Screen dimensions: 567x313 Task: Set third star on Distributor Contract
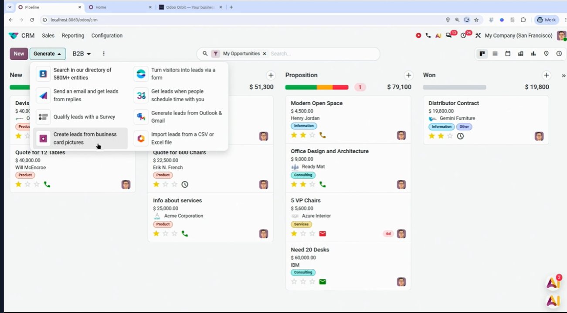(x=450, y=136)
